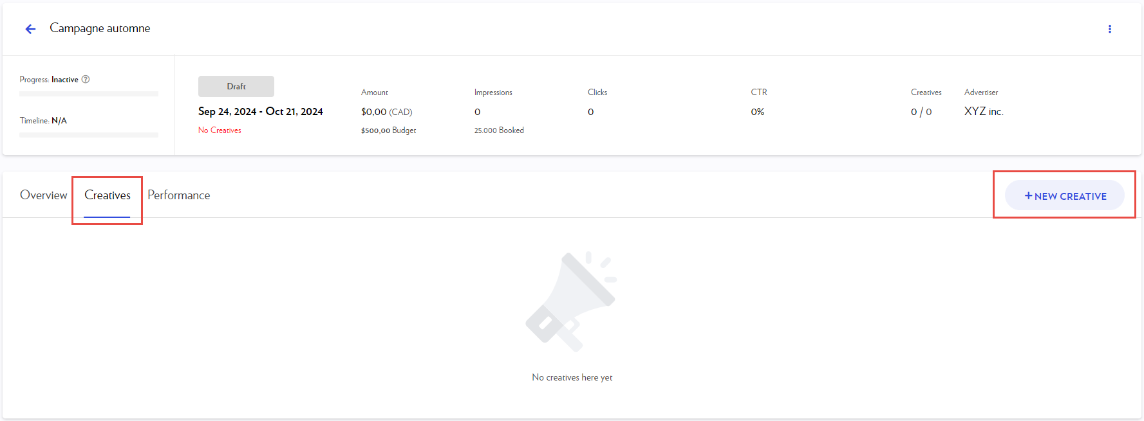
Task: Switch to the Overview tab
Action: pyautogui.click(x=43, y=195)
